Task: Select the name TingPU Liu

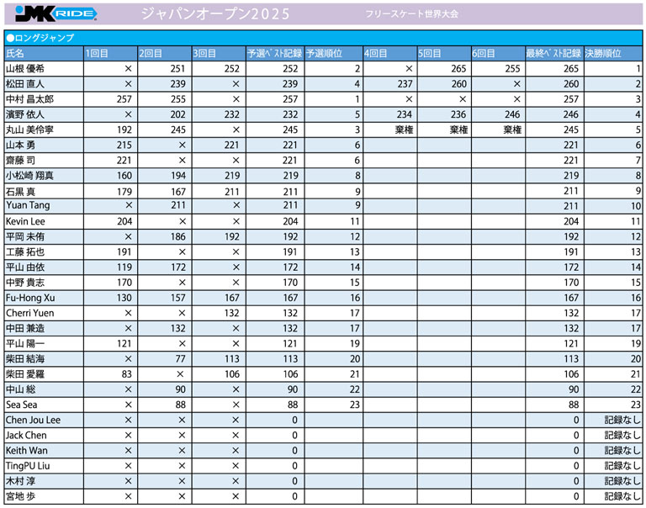Action: point(28,466)
